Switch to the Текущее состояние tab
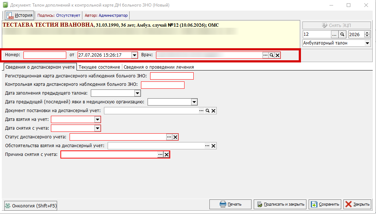 (x=99, y=67)
